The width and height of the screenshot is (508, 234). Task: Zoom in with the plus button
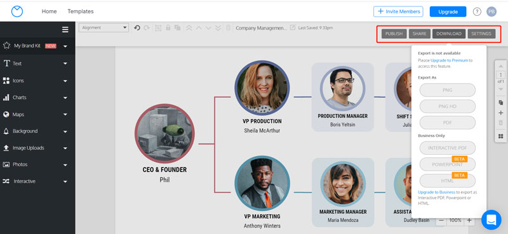tap(469, 221)
